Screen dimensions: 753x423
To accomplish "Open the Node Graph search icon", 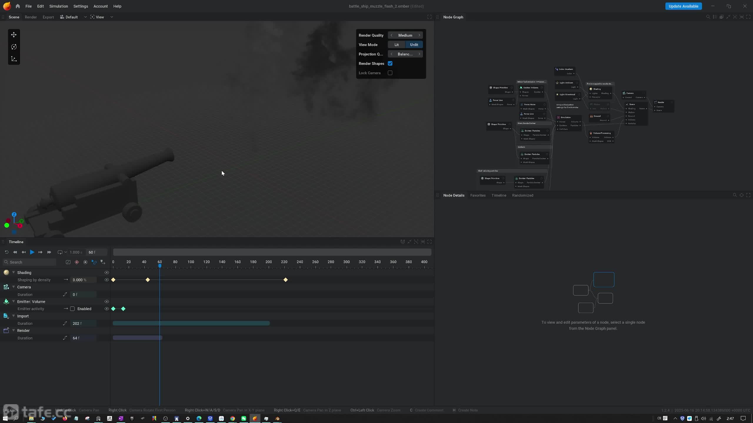I will coord(708,17).
